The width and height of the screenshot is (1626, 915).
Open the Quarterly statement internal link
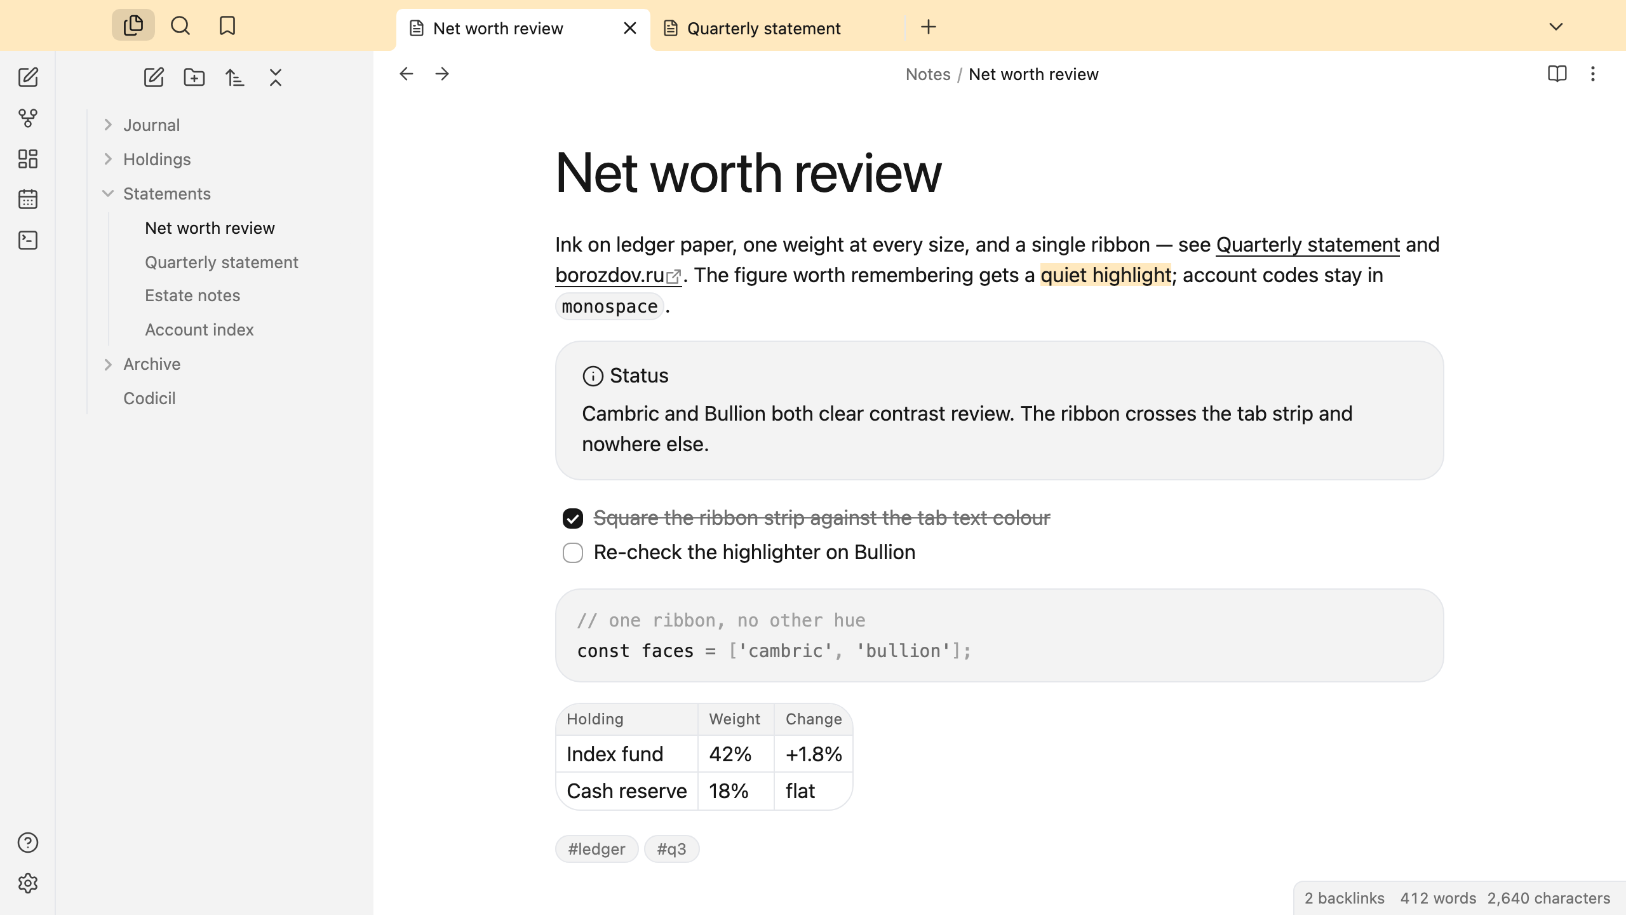(1308, 245)
